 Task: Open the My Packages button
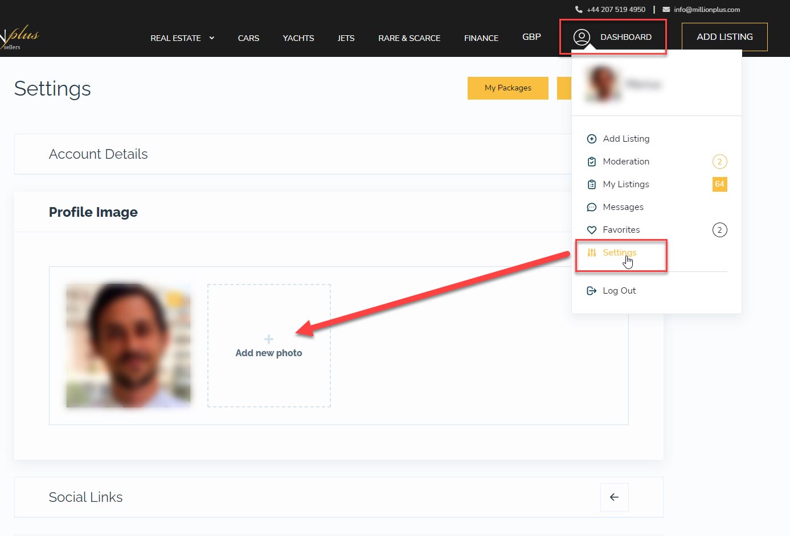coord(507,88)
